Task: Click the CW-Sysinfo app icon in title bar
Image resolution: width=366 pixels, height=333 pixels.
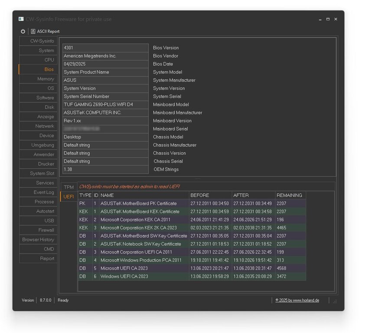Action: (x=21, y=19)
